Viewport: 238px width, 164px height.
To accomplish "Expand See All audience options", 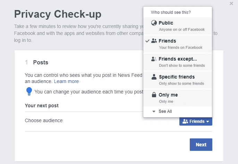I will click(x=165, y=111).
